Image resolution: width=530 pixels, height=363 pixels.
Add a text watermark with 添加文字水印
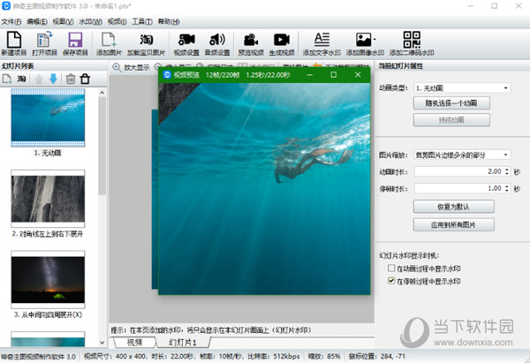click(x=322, y=43)
